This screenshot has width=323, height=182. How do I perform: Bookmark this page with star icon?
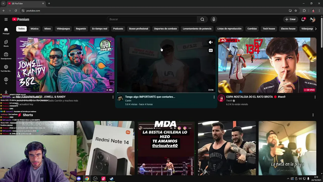[x=296, y=11]
